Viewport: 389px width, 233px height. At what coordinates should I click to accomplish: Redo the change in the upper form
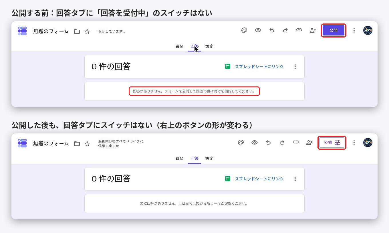(285, 30)
